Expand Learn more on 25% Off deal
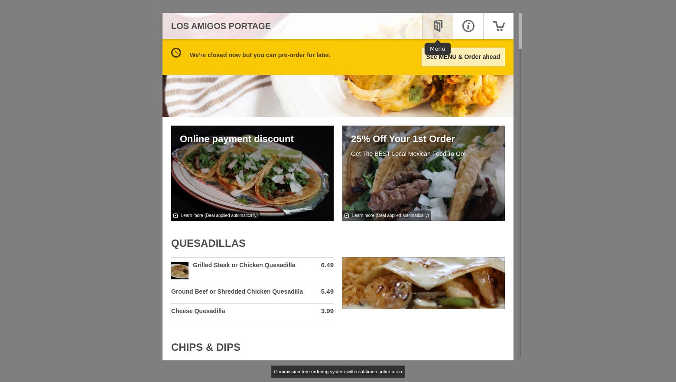The height and width of the screenshot is (382, 676). point(390,215)
